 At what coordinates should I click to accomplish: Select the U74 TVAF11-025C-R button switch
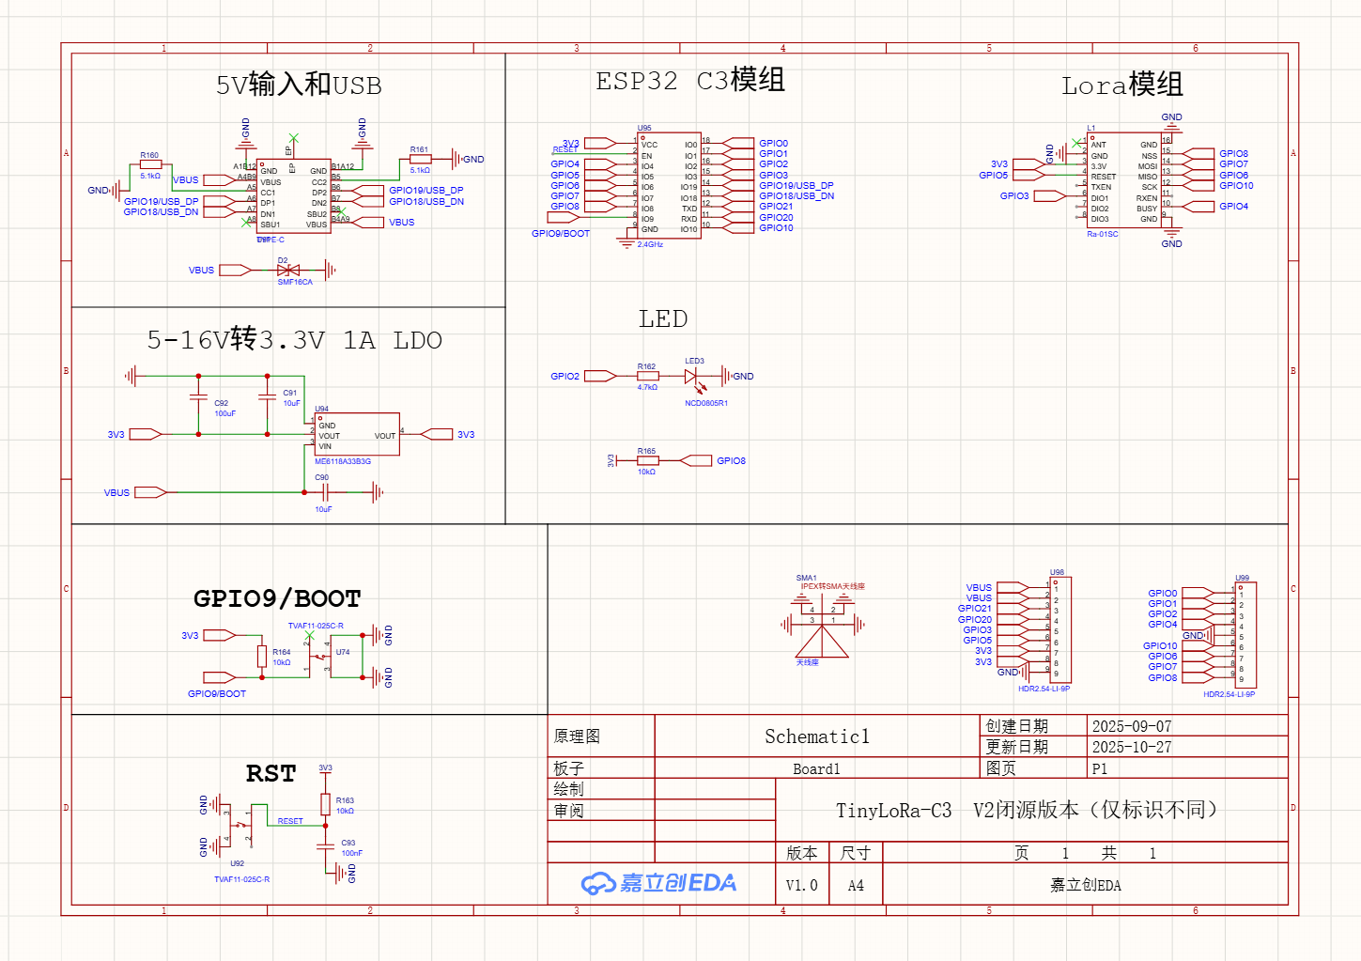pos(320,657)
